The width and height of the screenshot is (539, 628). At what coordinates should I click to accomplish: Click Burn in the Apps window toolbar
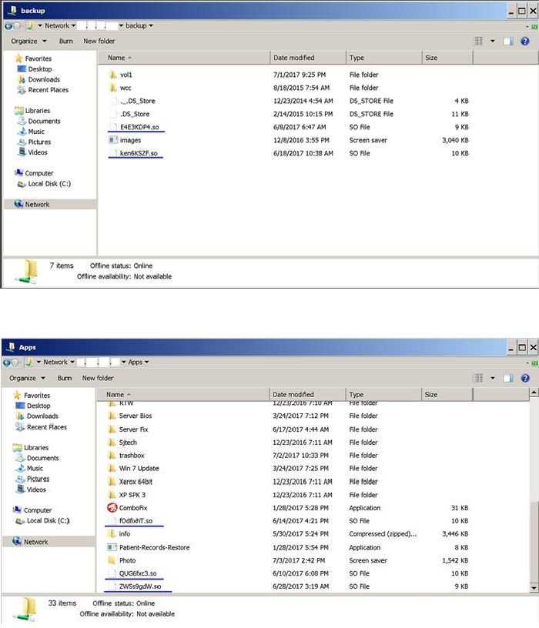[x=65, y=378]
